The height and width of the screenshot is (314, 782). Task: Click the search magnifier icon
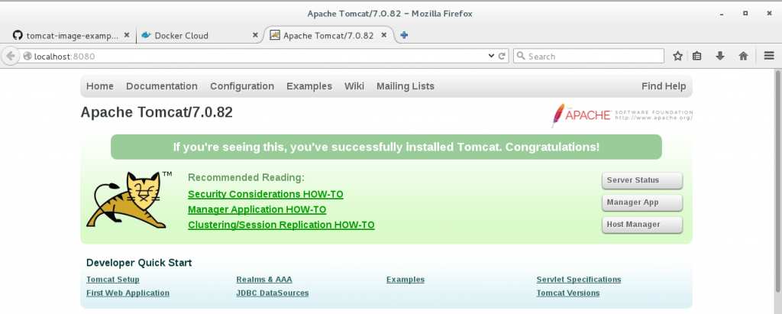tap(521, 56)
